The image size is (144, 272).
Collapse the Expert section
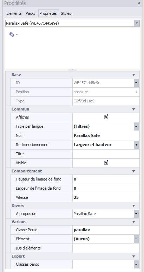tap(133, 257)
